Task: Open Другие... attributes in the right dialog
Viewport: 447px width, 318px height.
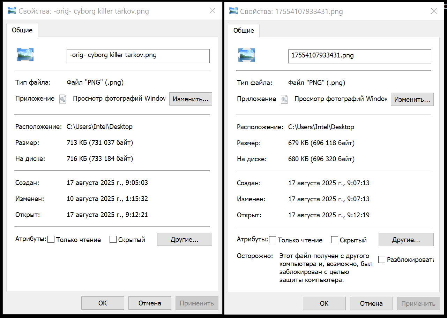Action: (x=406, y=240)
